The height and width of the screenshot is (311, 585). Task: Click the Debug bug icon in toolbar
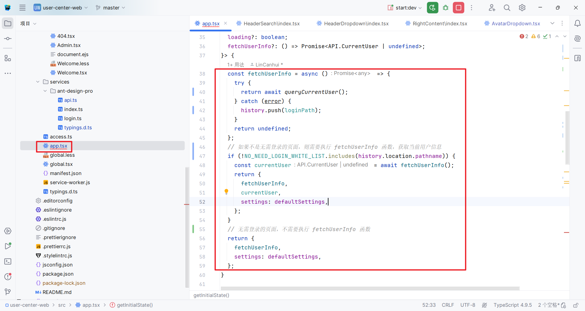point(445,8)
